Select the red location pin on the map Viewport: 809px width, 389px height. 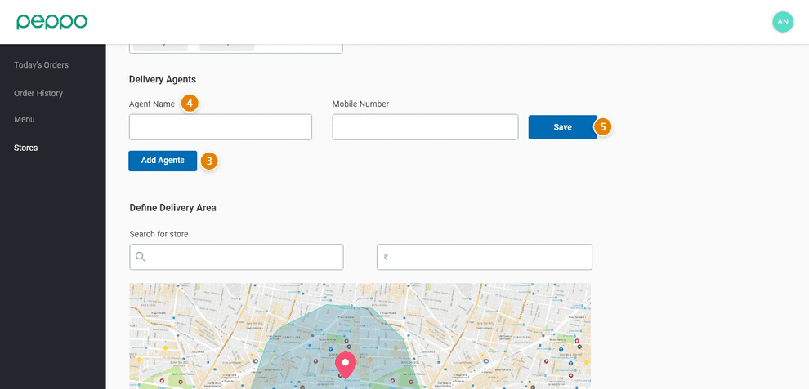click(346, 364)
